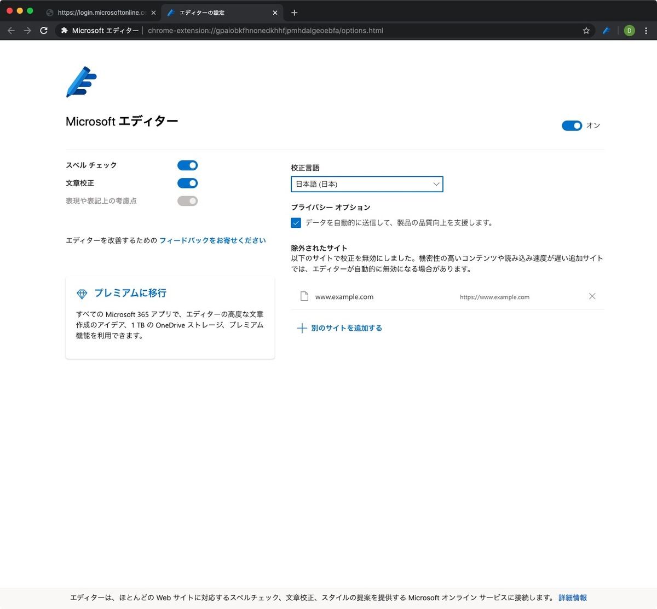Open the Microsoft Editor extension toolbar icon
Image resolution: width=657 pixels, height=609 pixels.
(607, 31)
